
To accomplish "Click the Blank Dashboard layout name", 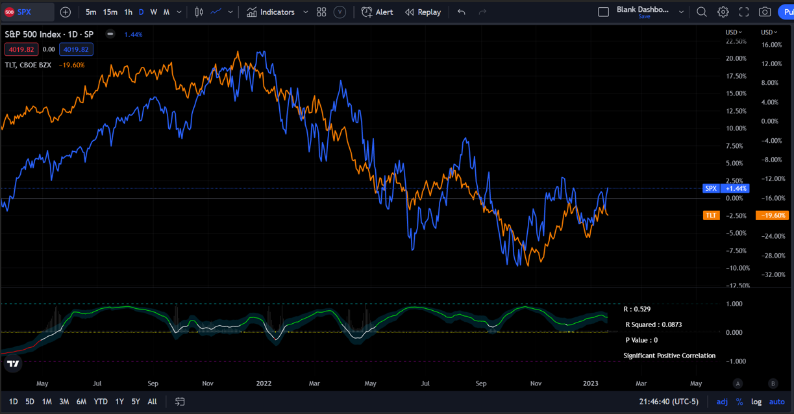I will click(644, 10).
